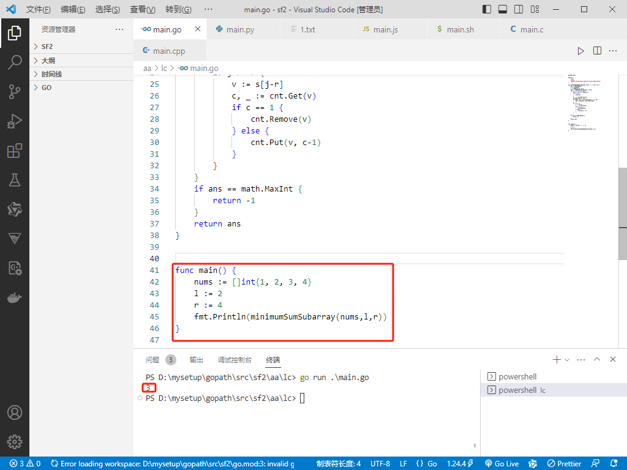Open editor more actions ellipsis
Viewport: 627px width, 470px height.
pyautogui.click(x=613, y=51)
